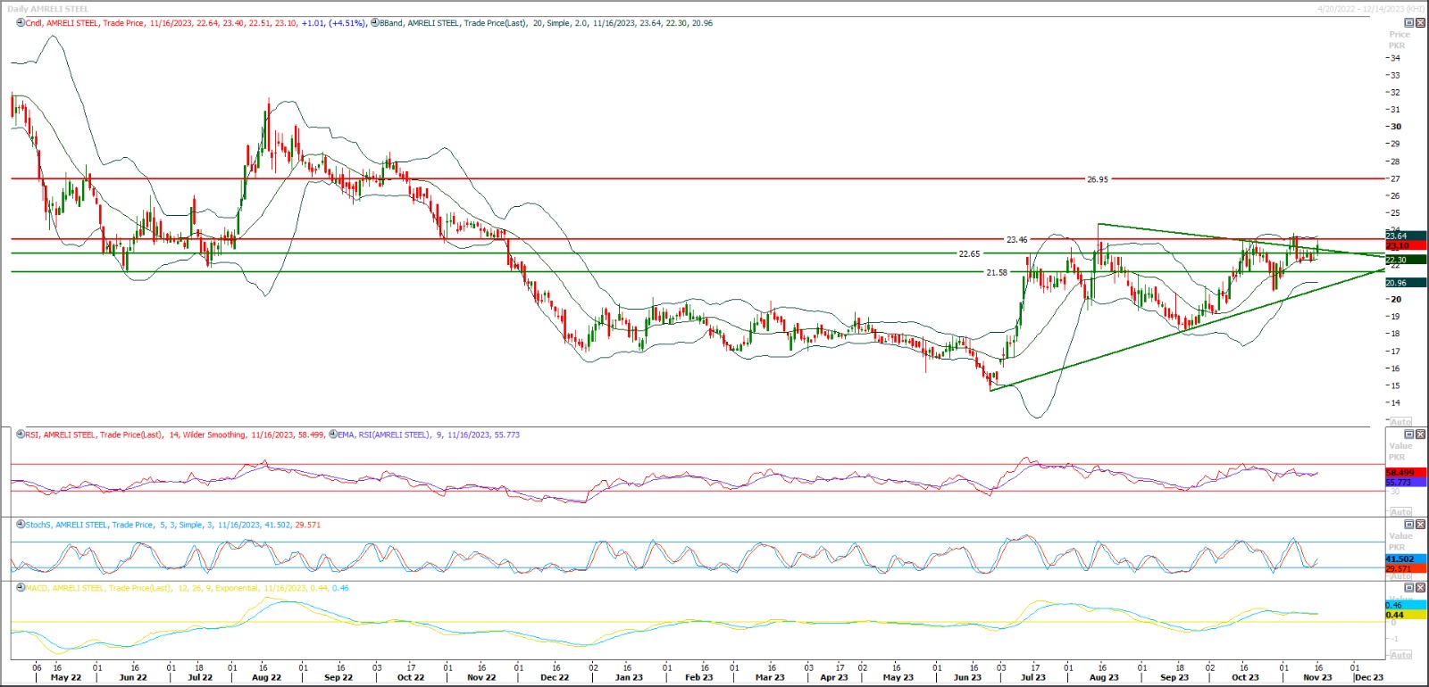Image resolution: width=1429 pixels, height=687 pixels.
Task: Close the RSI indicator pane
Action: click(1421, 435)
